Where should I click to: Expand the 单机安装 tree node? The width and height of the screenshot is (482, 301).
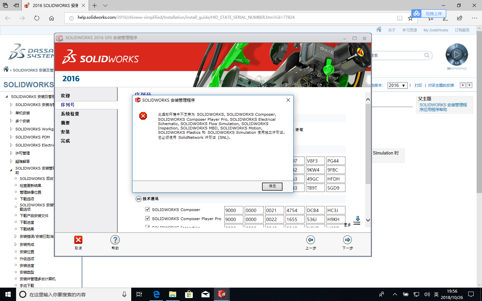coord(11,113)
